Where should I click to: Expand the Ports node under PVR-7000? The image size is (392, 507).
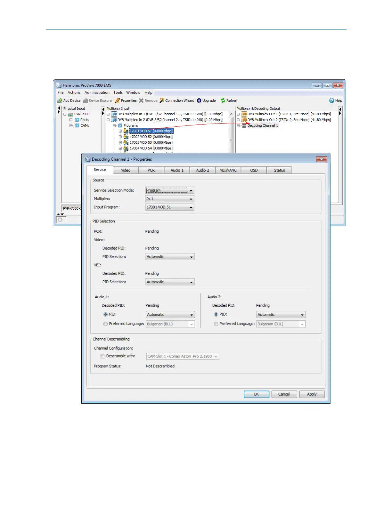(x=71, y=120)
